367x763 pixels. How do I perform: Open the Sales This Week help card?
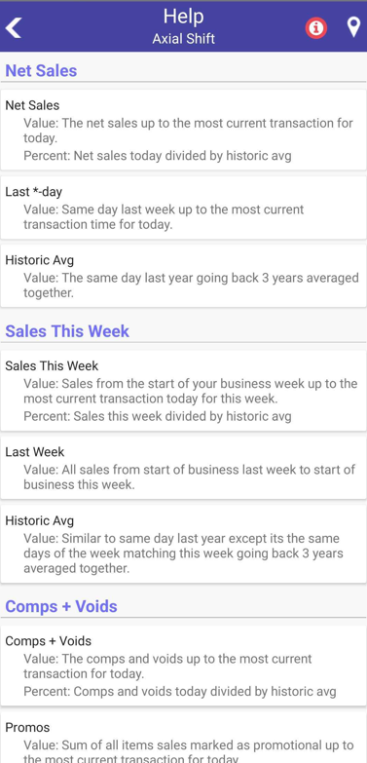click(183, 390)
